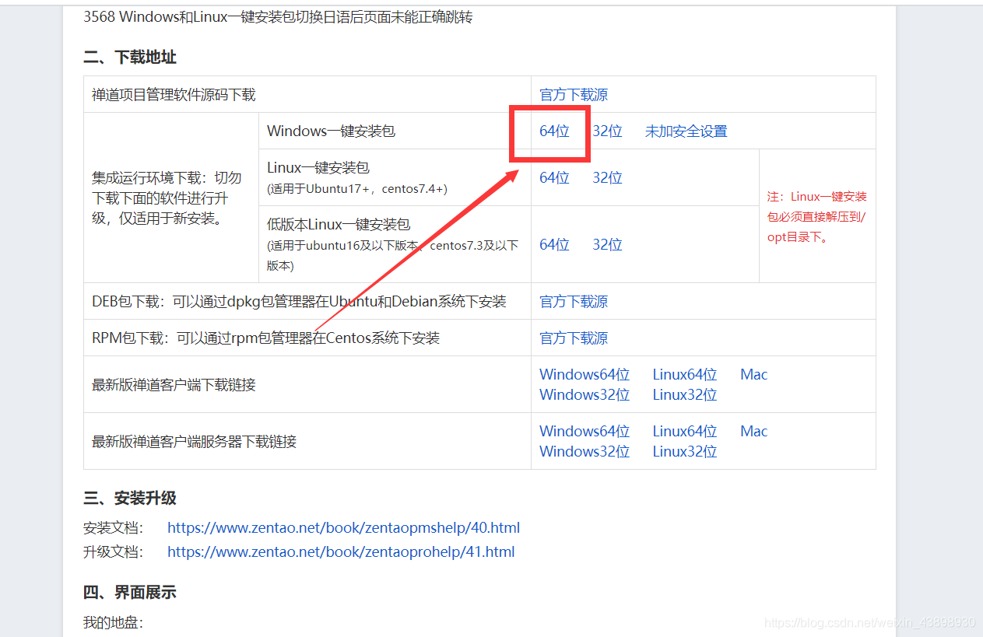Click 未加安全设置 link

click(x=686, y=131)
